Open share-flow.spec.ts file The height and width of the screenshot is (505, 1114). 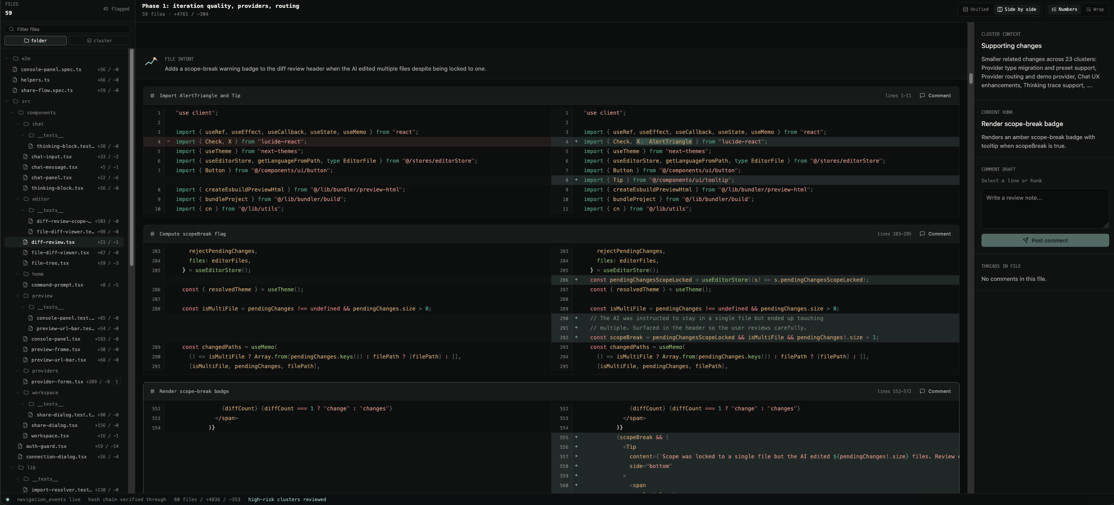point(64,90)
